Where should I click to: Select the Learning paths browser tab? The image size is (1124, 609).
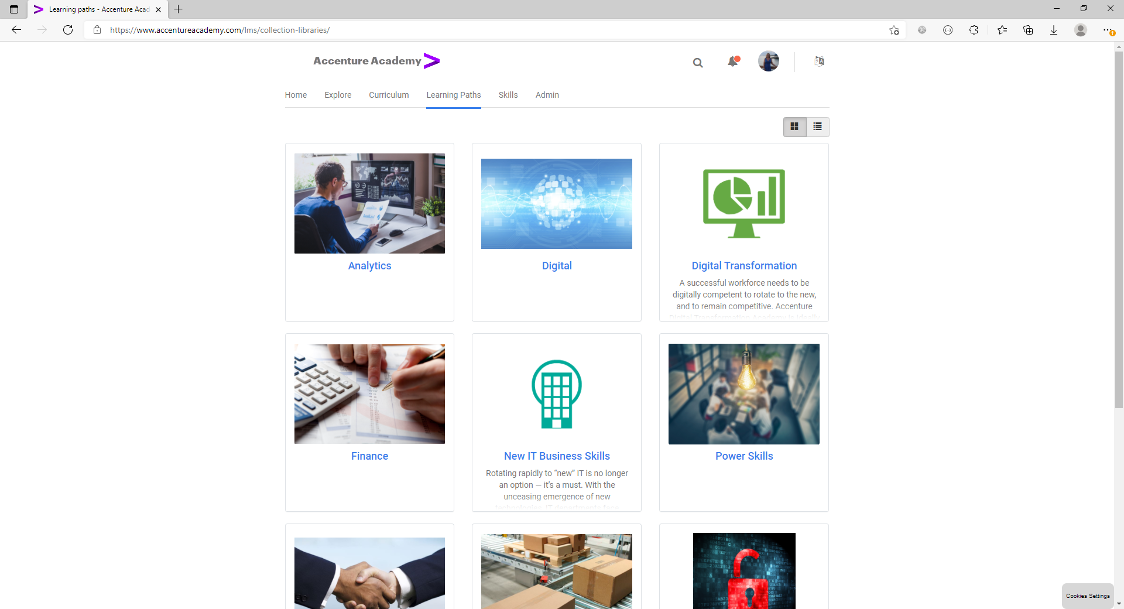pyautogui.click(x=98, y=9)
